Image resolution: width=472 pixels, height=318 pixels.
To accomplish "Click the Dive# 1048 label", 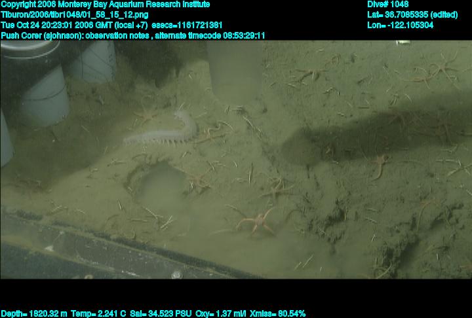I will 387,5.
